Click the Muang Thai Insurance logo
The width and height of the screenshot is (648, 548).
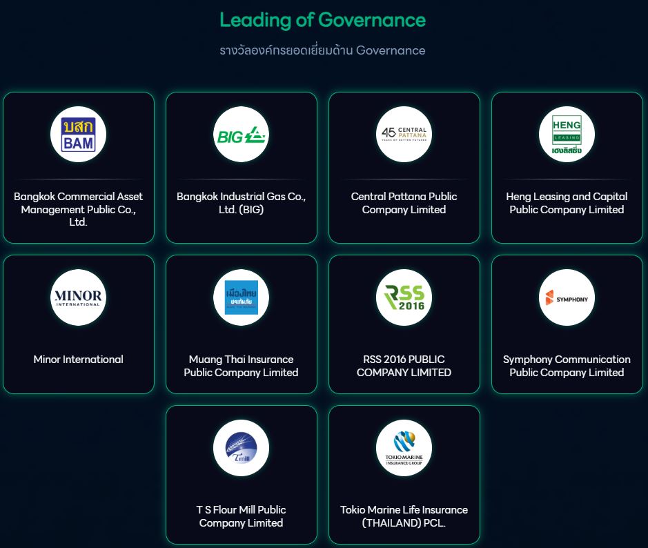coord(241,297)
